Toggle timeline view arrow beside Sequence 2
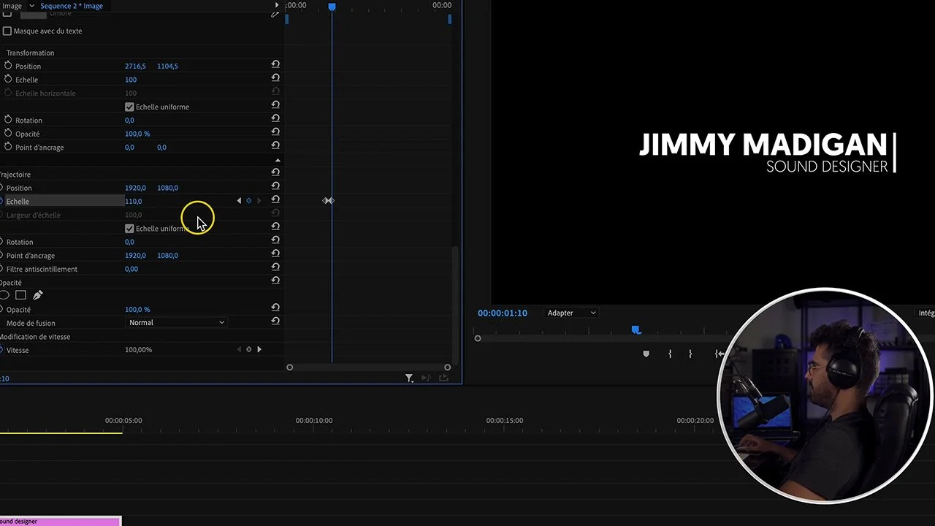The width and height of the screenshot is (935, 526). click(x=276, y=5)
